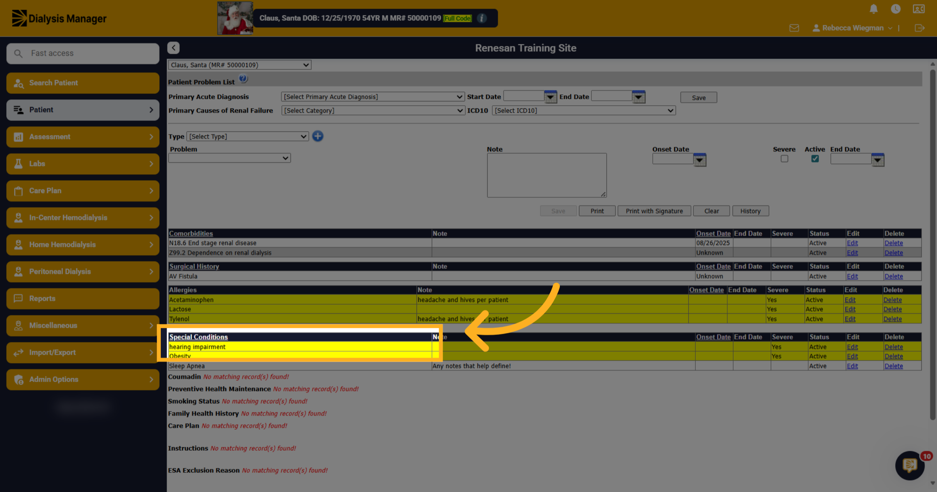The image size is (937, 492).
Task: Collapse sidebar with back arrow
Action: point(173,48)
